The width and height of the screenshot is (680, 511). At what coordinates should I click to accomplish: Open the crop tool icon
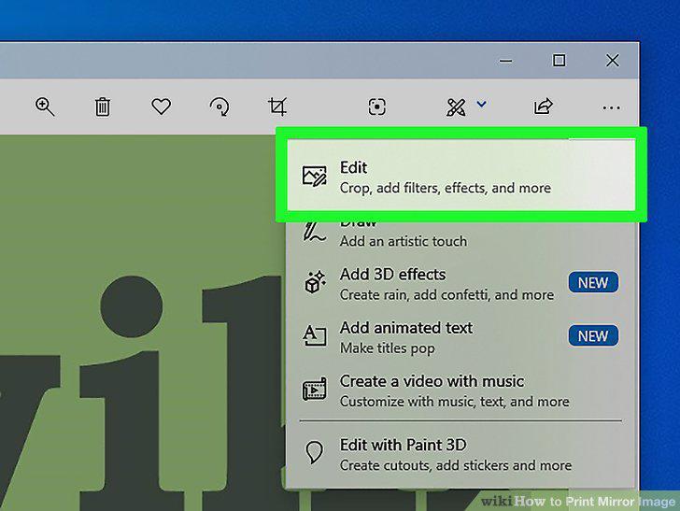point(277,106)
